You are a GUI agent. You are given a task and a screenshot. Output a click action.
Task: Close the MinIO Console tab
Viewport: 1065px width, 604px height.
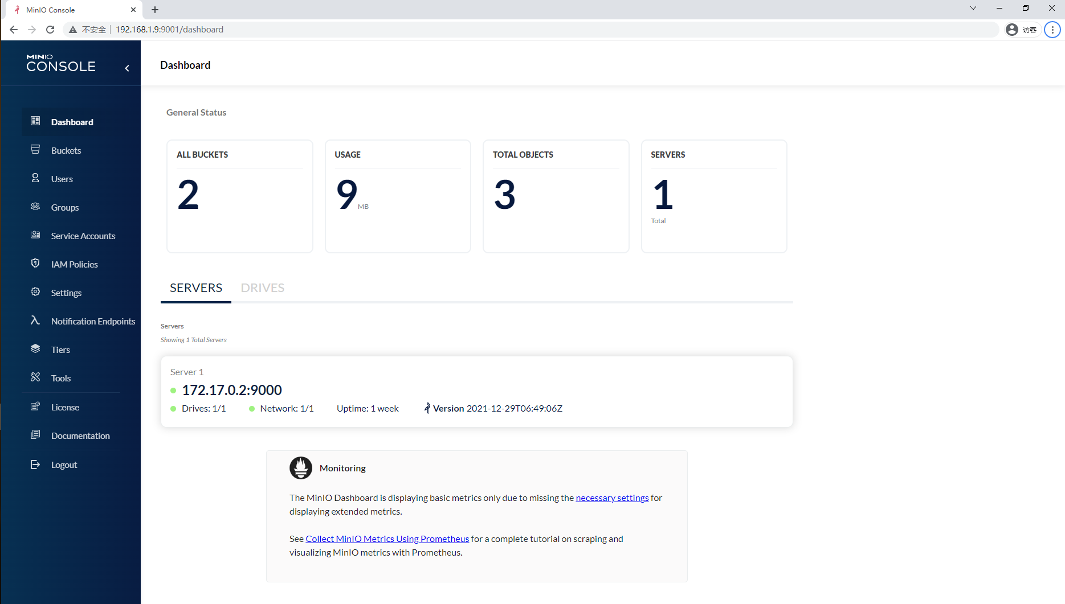pos(133,10)
